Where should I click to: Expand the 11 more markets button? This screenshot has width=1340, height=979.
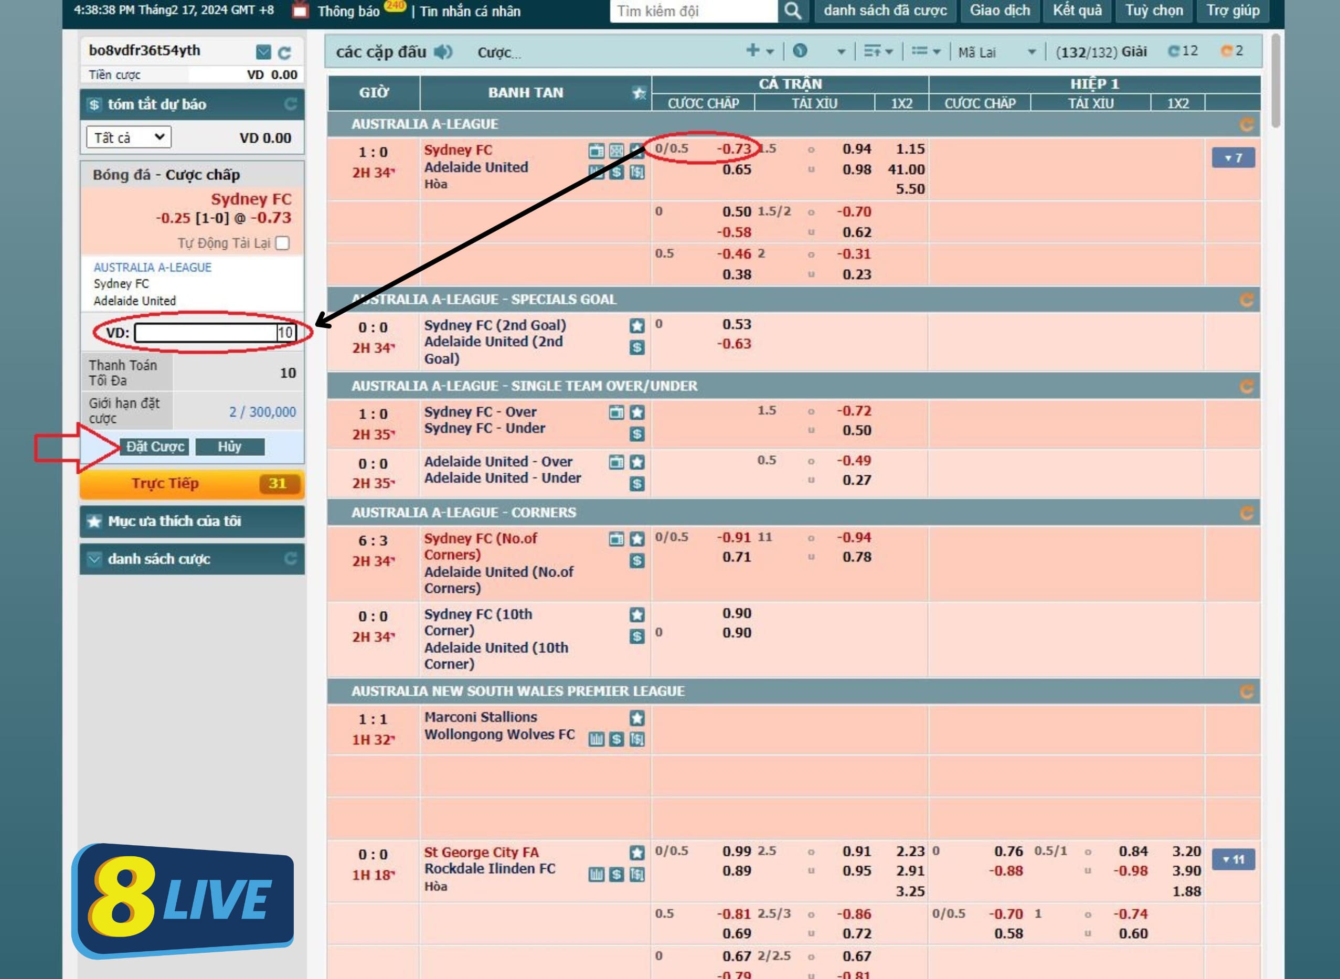[1233, 859]
